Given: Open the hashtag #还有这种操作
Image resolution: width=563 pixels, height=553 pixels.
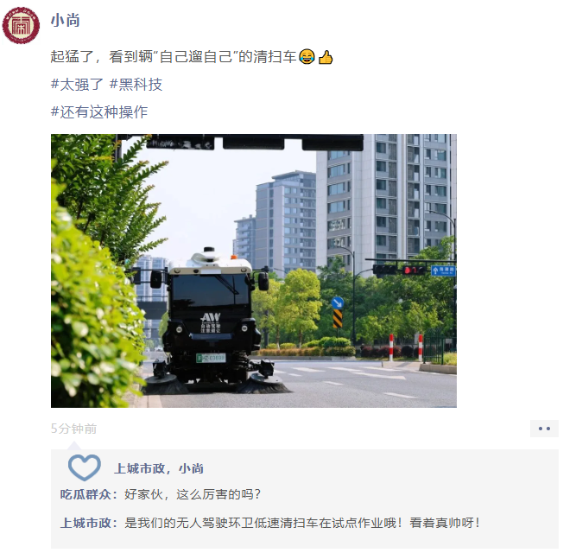Looking at the screenshot, I should (x=99, y=111).
